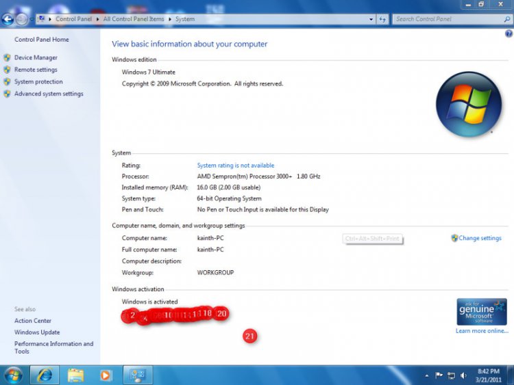Viewport: 514px width, 385px height.
Task: Open Device Manager from sidebar
Action: pos(36,57)
